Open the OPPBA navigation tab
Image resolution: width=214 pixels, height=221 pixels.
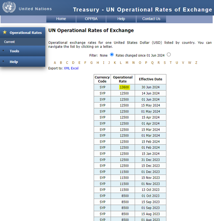[91, 19]
